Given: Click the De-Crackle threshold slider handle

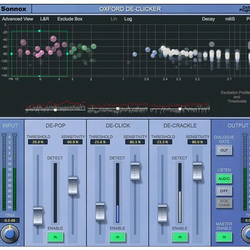Looking at the screenshot, I should click(x=162, y=213).
